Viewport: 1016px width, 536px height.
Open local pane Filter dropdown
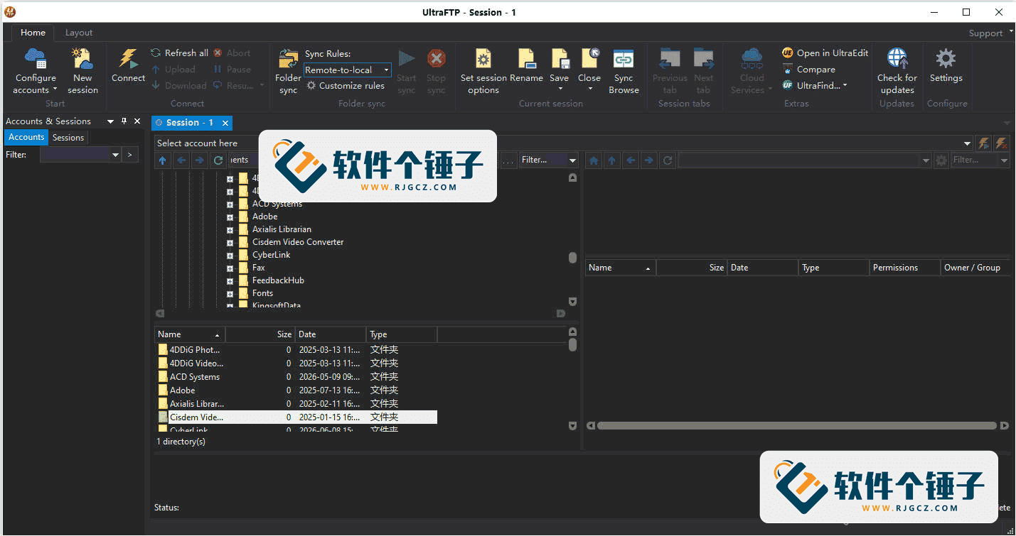click(573, 160)
